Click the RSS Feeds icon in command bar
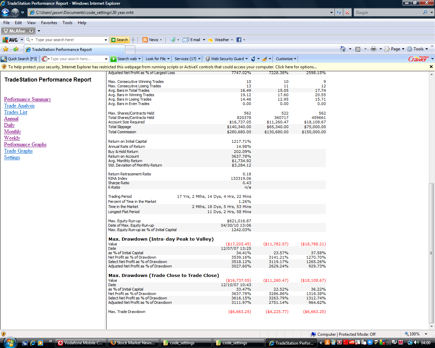 [x=358, y=49]
